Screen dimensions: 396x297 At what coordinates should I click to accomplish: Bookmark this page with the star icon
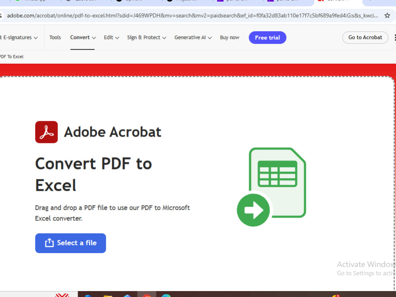pos(387,16)
